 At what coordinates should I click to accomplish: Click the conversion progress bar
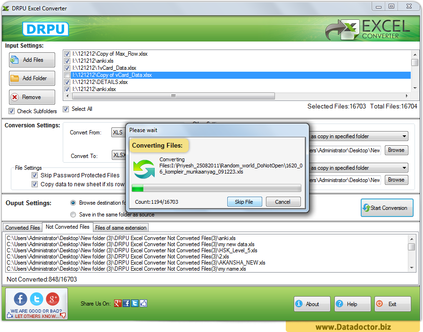point(216,188)
